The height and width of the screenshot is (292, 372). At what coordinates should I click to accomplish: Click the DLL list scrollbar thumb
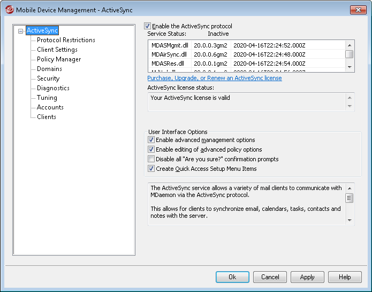pyautogui.click(x=350, y=54)
